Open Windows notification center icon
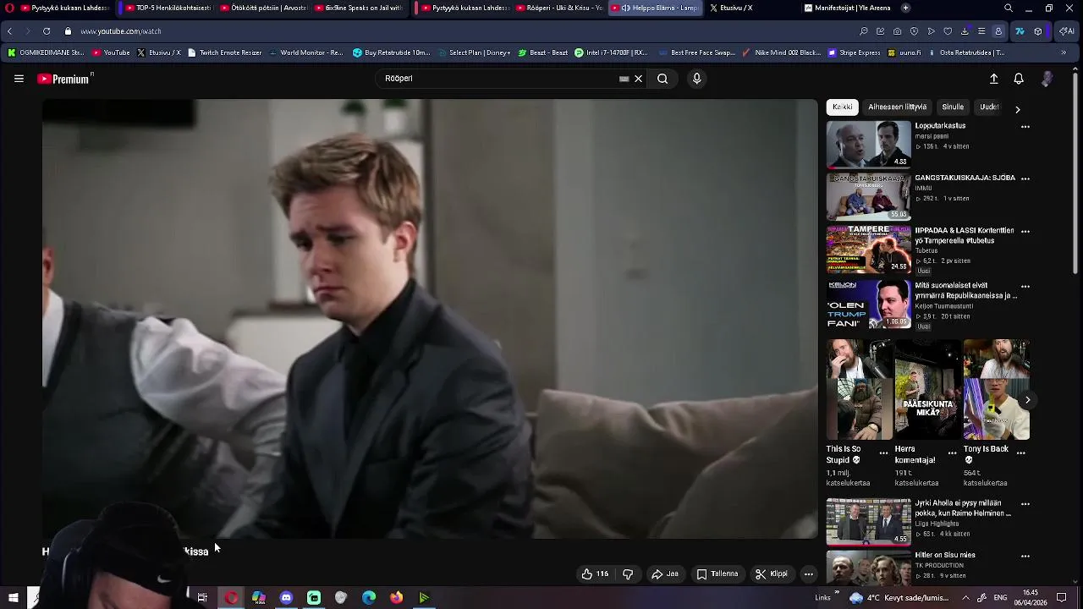The height and width of the screenshot is (609, 1083). pyautogui.click(x=1062, y=598)
